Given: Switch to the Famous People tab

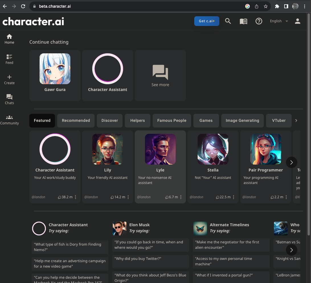Looking at the screenshot, I should point(172,120).
